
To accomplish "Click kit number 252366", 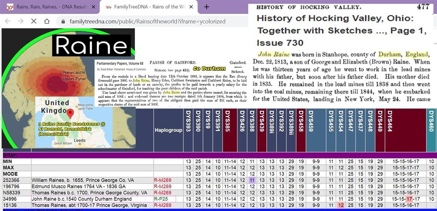I will 10,180.
